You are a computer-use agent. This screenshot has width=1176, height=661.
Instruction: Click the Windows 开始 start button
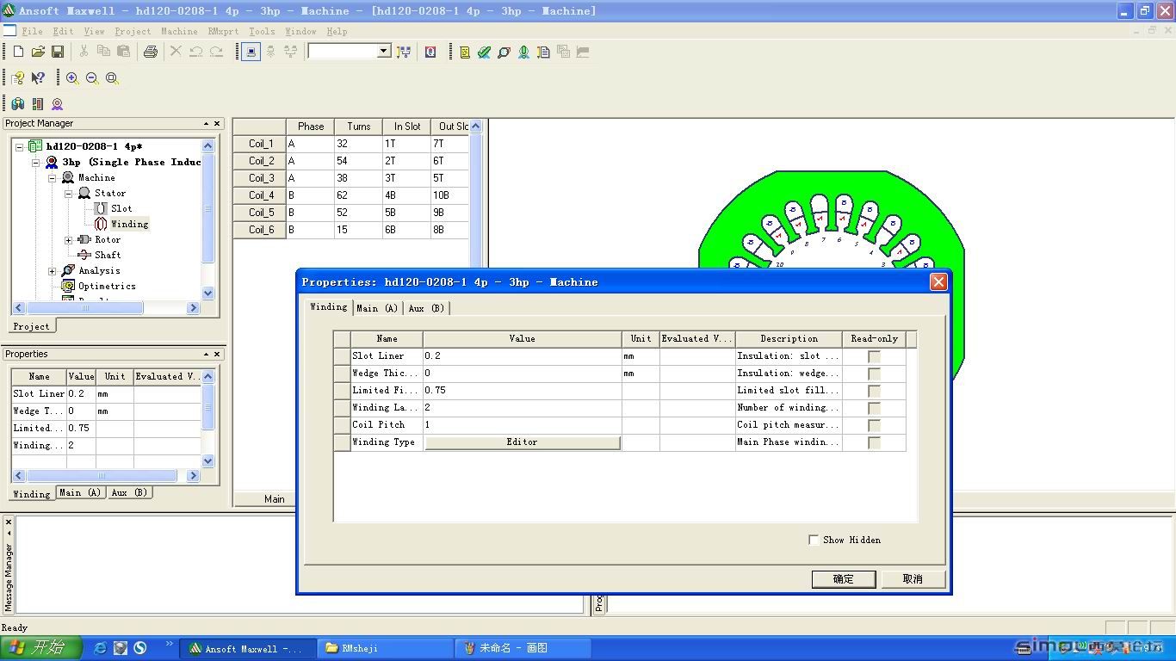(x=40, y=648)
